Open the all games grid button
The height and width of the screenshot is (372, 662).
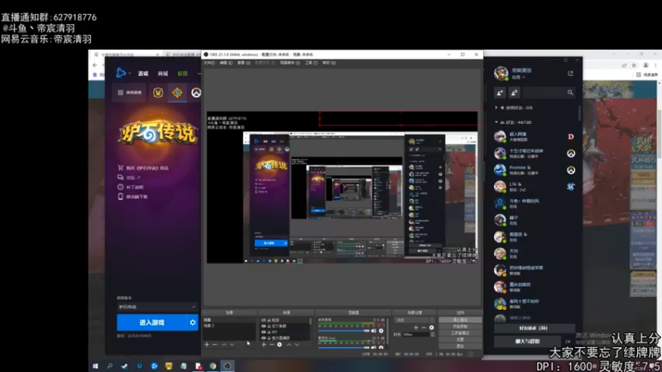(129, 93)
